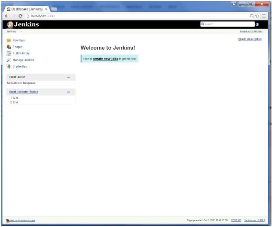Click the Manage Jenkins tools icon
Screen dimensions: 272x227
click(x=9, y=60)
